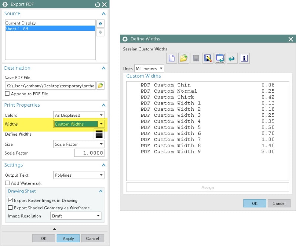Click the gear icon in the Export PDF title bar
Image resolution: width=296 pixels, height=246 pixels.
5,4
